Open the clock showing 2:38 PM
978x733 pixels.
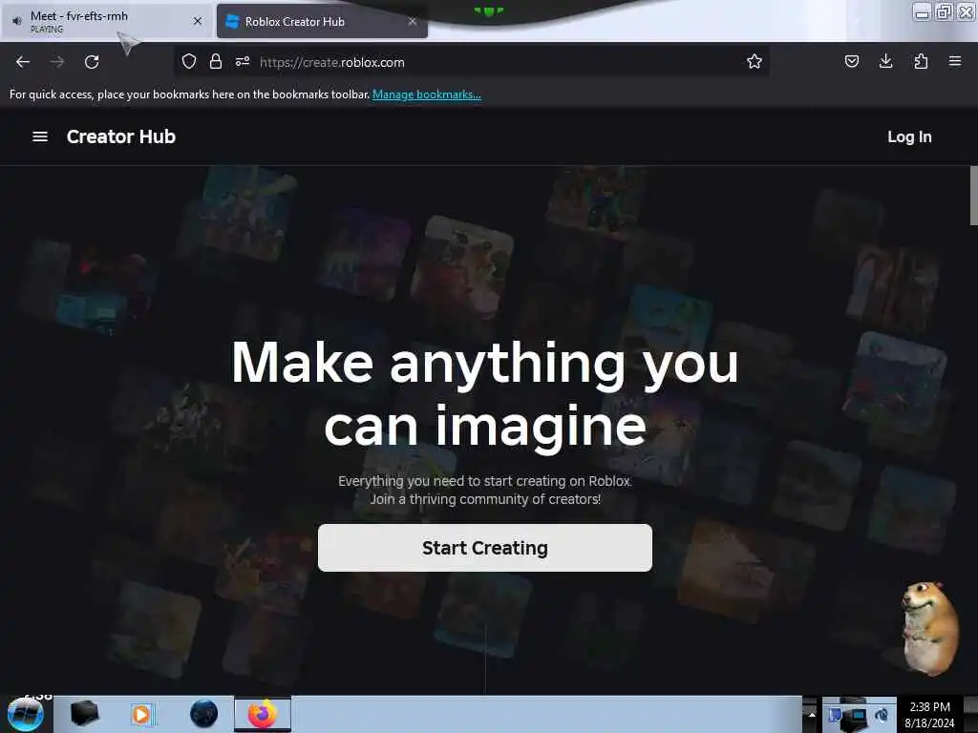[x=929, y=714]
